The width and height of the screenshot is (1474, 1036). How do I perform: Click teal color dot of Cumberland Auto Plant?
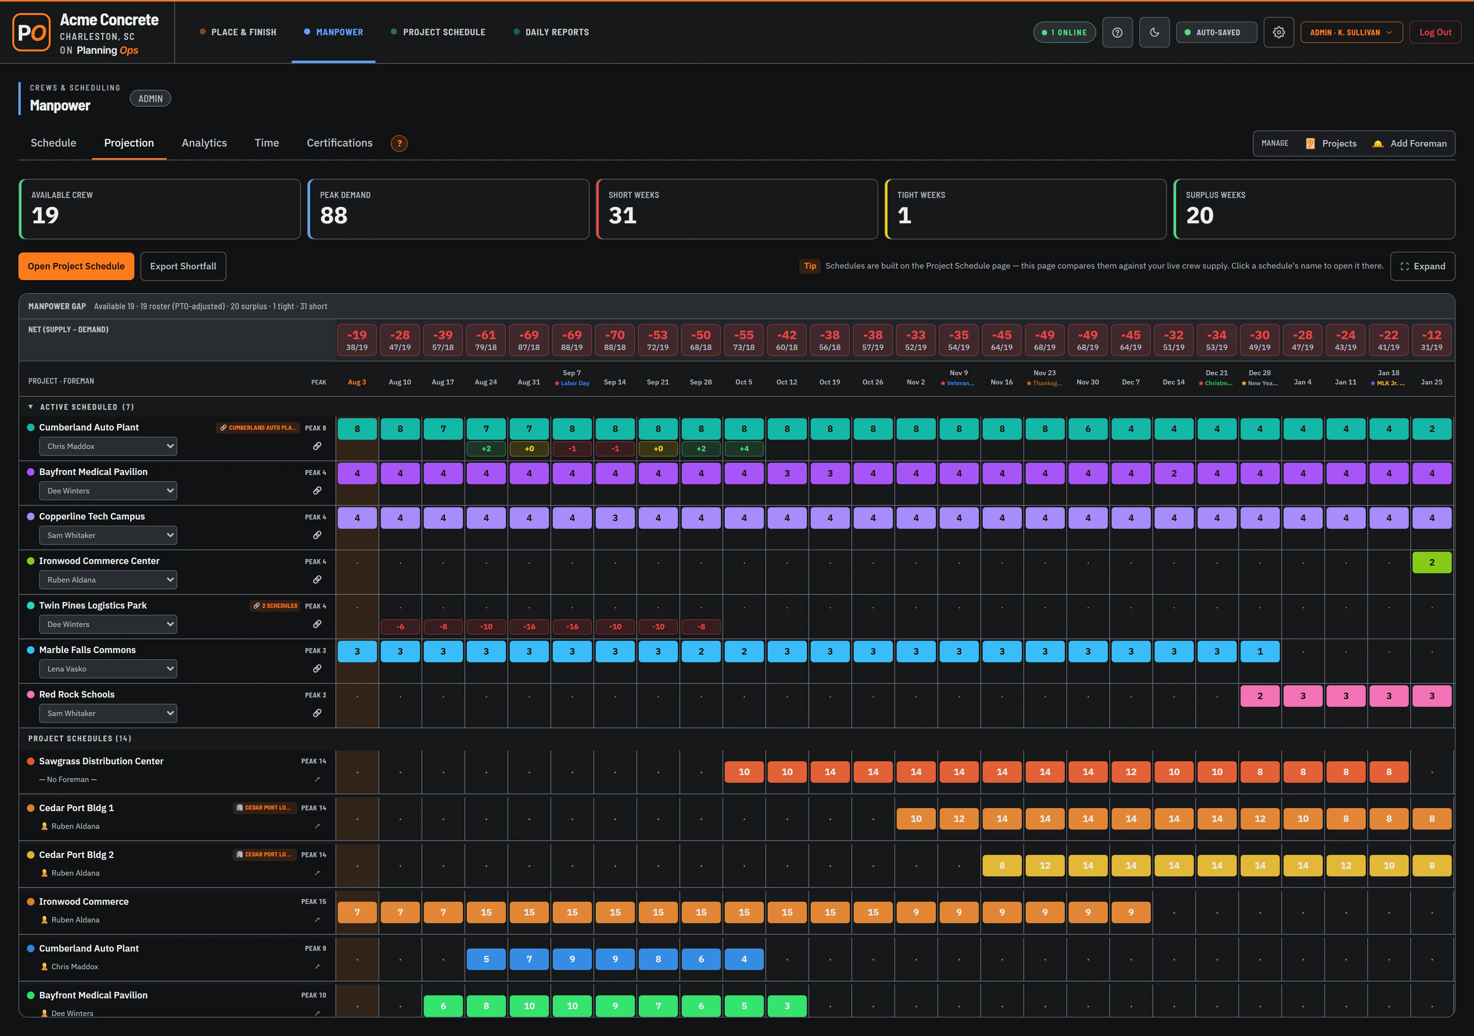coord(31,427)
